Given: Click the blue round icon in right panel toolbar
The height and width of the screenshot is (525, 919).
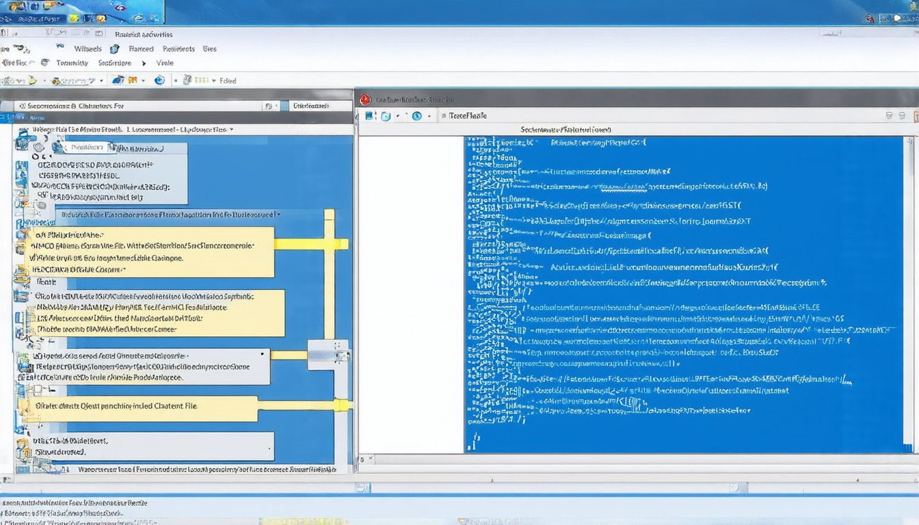Looking at the screenshot, I should pyautogui.click(x=416, y=116).
